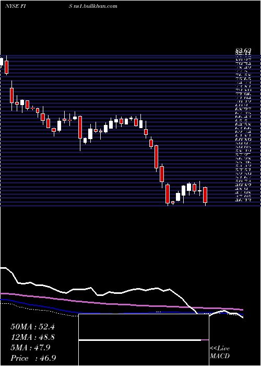Click the MACD label
261x366 pixels.
(220, 356)
